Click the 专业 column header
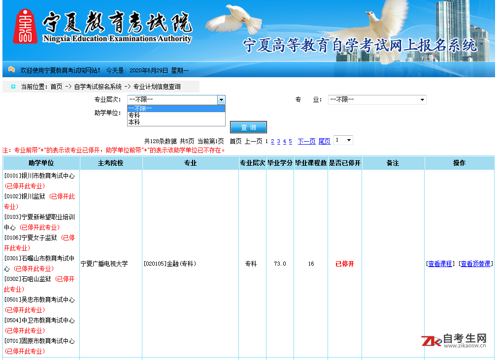The image size is (498, 360). (x=191, y=163)
